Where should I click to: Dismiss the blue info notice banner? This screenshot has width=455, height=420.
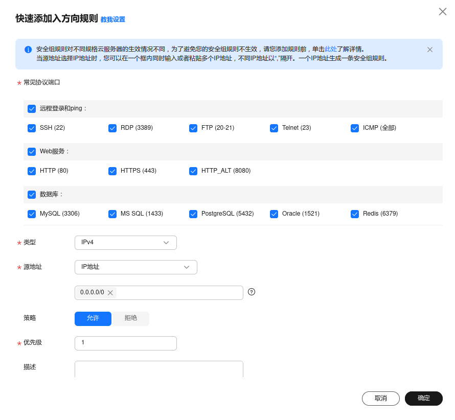click(429, 50)
